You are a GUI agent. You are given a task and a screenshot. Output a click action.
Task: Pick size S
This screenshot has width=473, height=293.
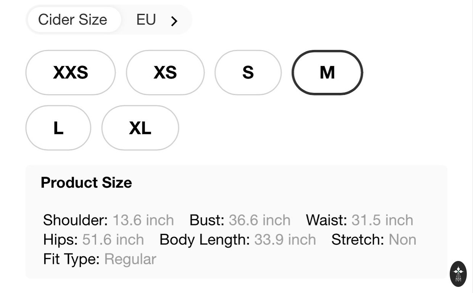coord(248,72)
